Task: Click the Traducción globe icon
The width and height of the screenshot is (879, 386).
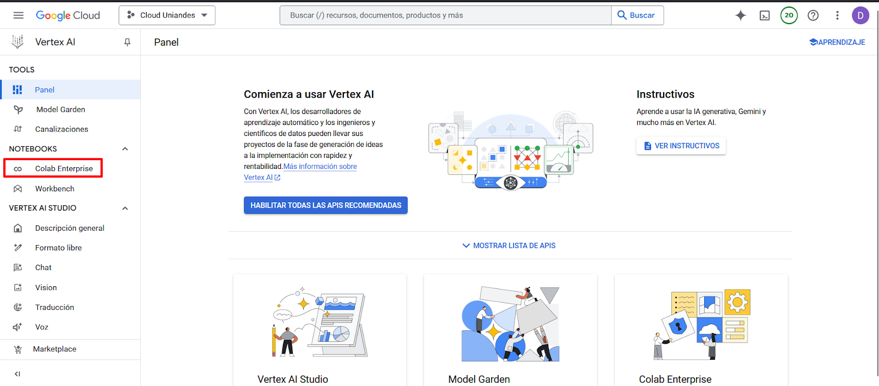Action: (x=18, y=308)
